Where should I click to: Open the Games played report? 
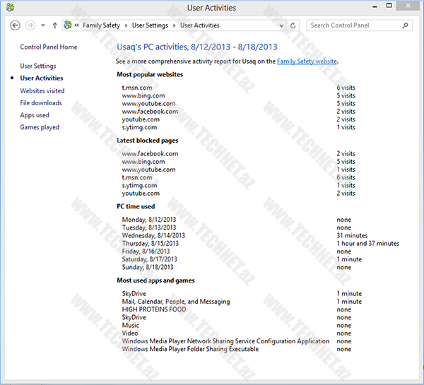pos(40,127)
